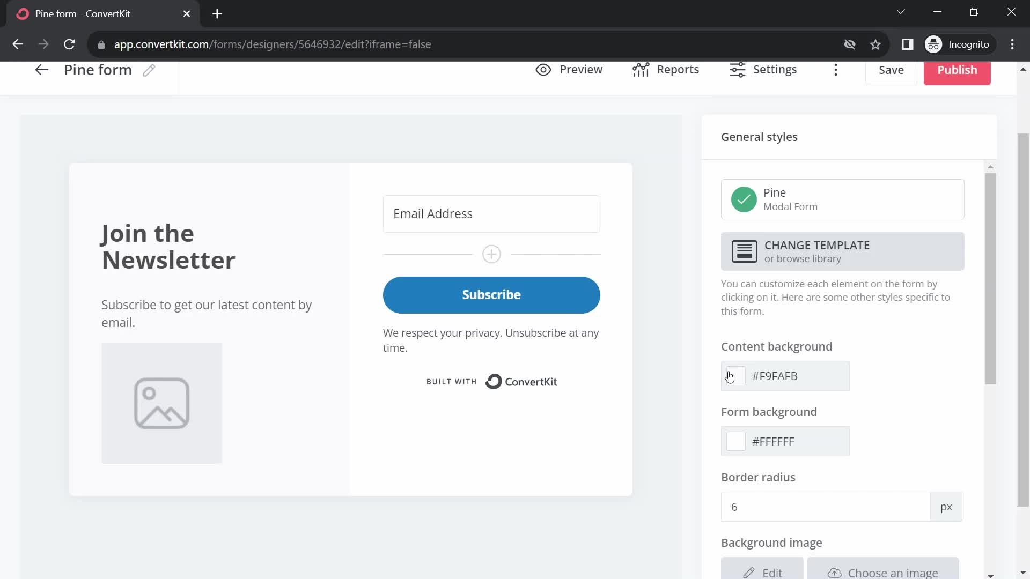Save the current form changes
Image resolution: width=1030 pixels, height=579 pixels.
(891, 69)
